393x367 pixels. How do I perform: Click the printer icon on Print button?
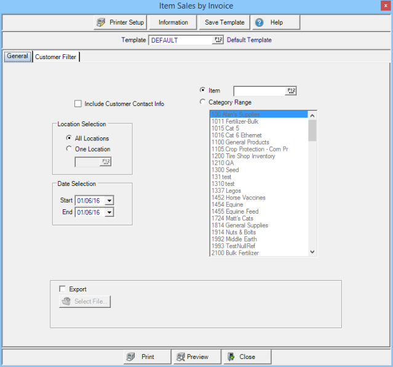pos(130,357)
